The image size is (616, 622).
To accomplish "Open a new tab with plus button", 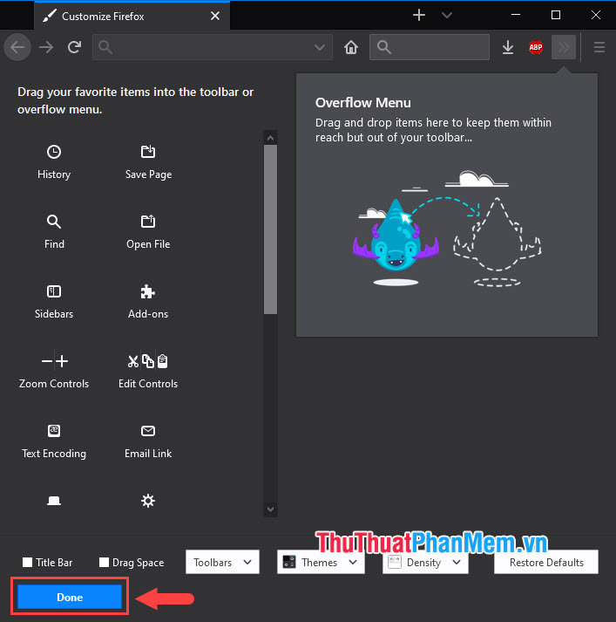I will (419, 16).
